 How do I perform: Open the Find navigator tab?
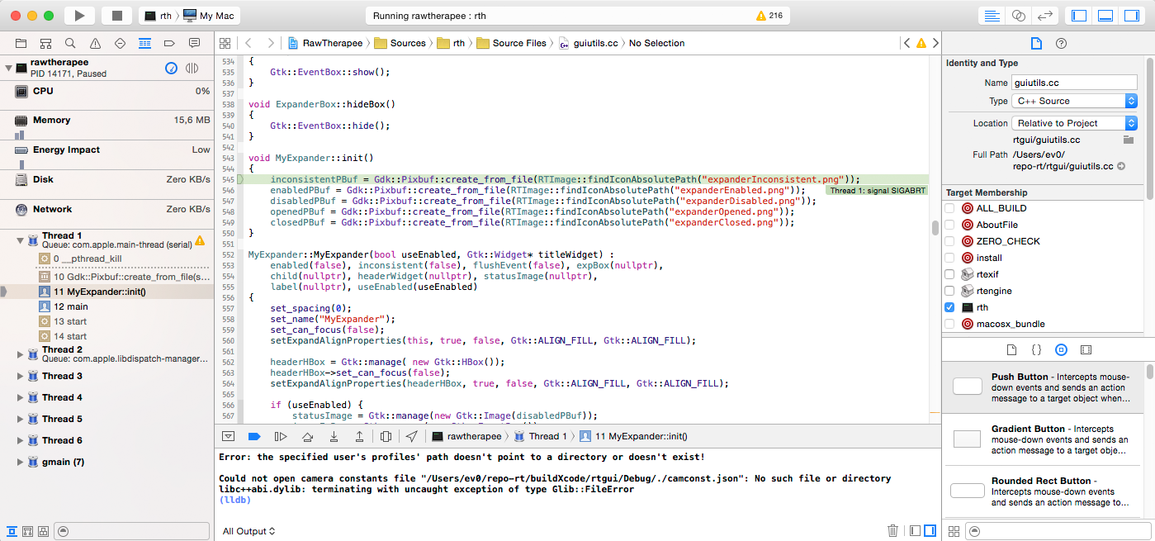(x=70, y=43)
